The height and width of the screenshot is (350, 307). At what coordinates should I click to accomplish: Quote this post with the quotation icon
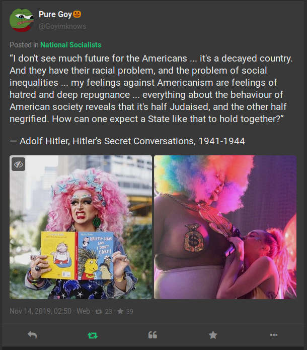(x=152, y=335)
